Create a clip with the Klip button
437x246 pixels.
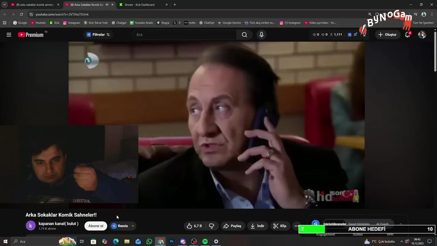pos(280,226)
